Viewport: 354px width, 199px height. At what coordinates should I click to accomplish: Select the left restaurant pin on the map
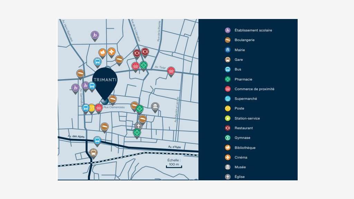137,54
